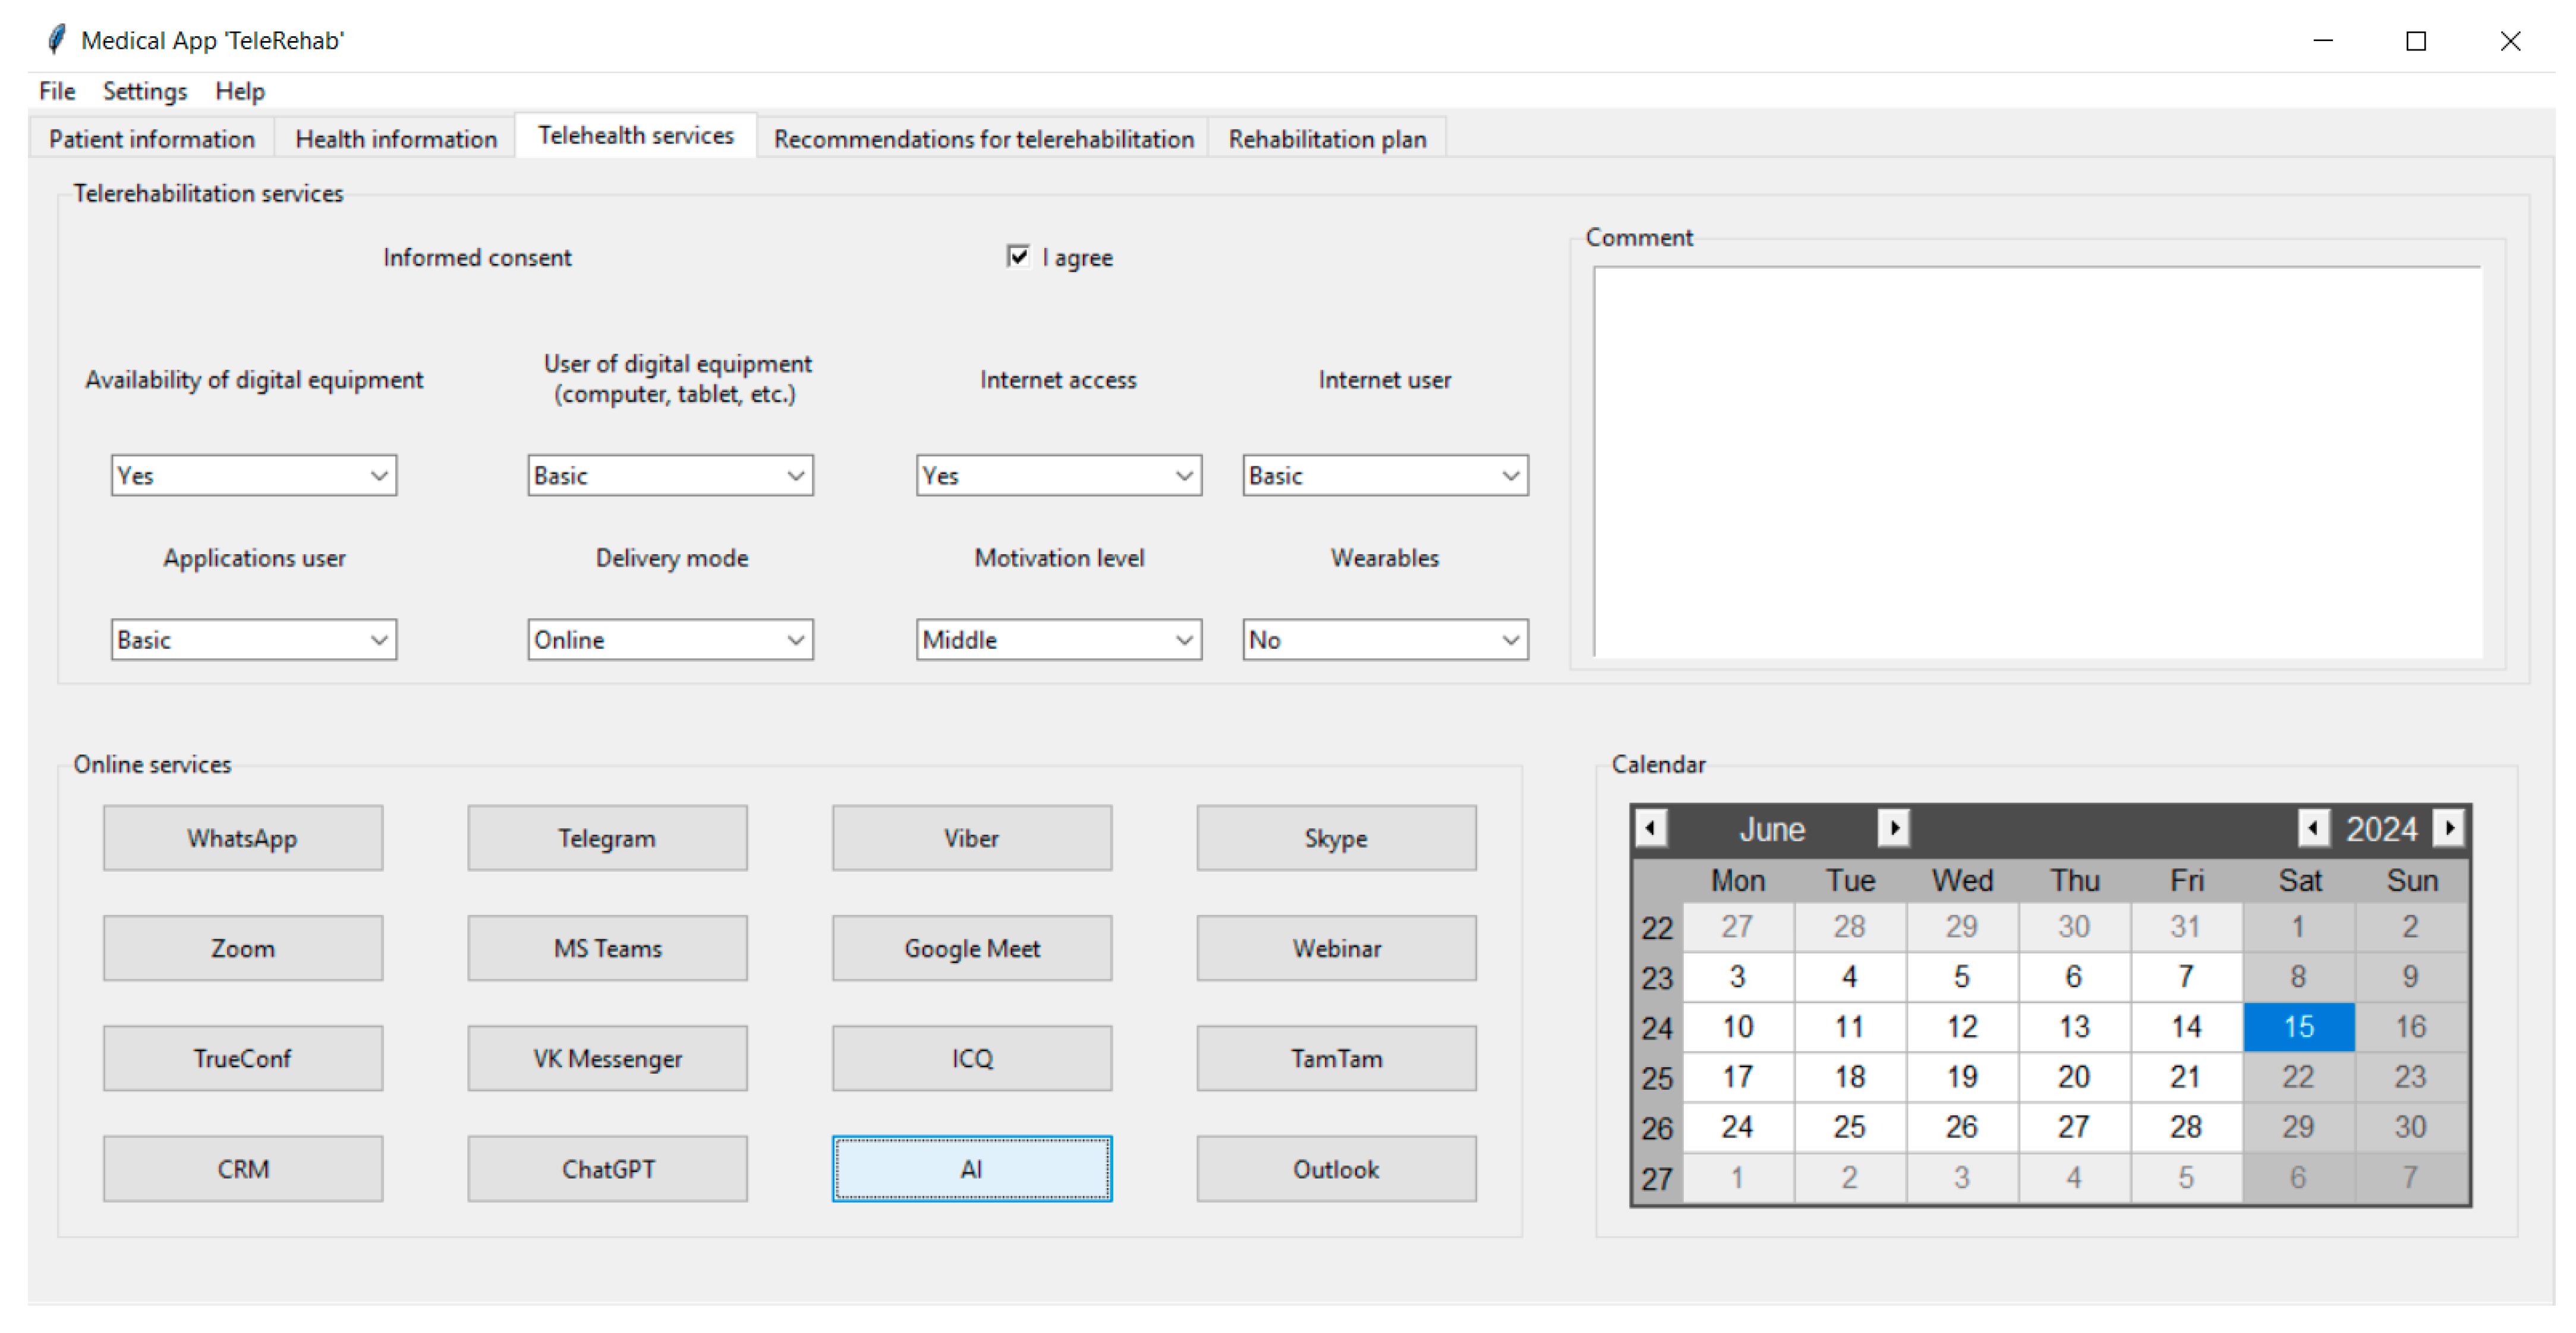Advance calendar to next year
The image size is (2576, 1333).
click(x=2449, y=828)
